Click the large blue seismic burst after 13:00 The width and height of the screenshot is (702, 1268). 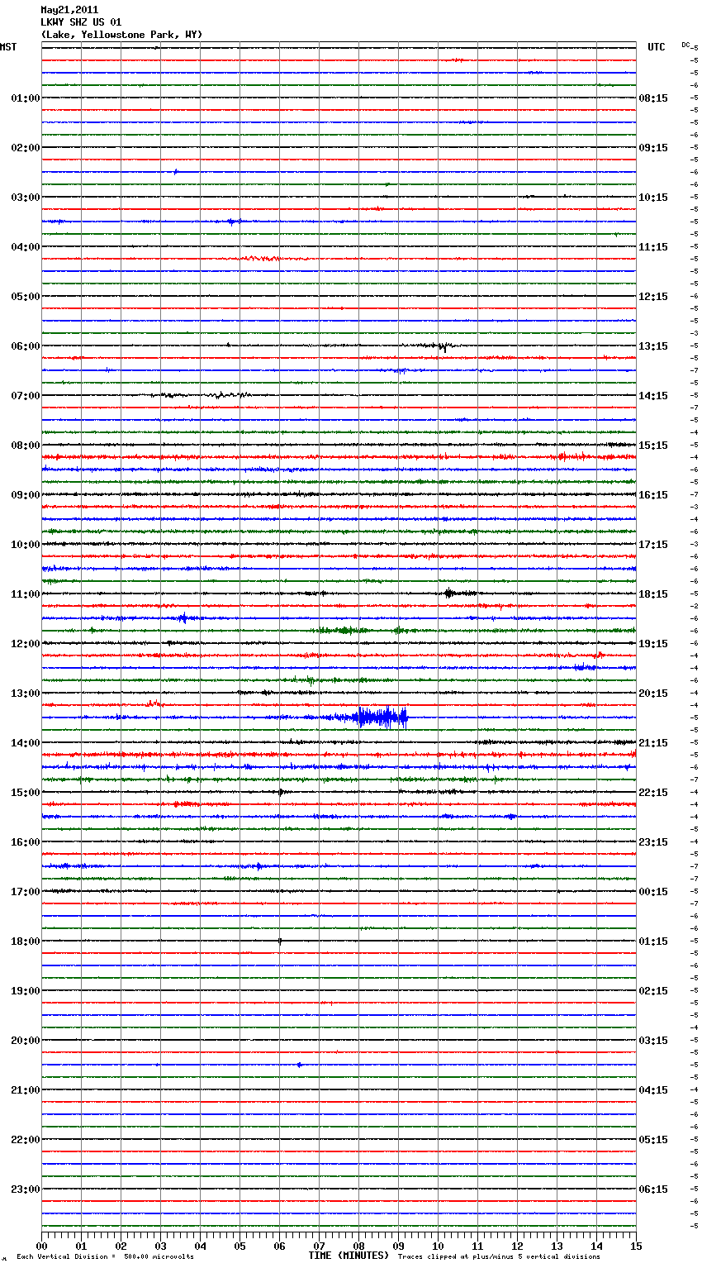coord(380,717)
